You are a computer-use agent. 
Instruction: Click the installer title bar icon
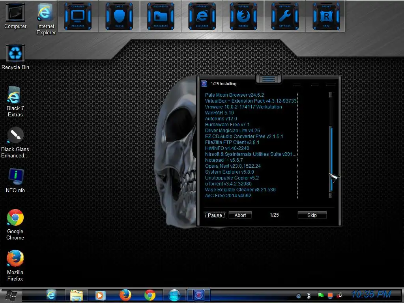[x=204, y=84]
